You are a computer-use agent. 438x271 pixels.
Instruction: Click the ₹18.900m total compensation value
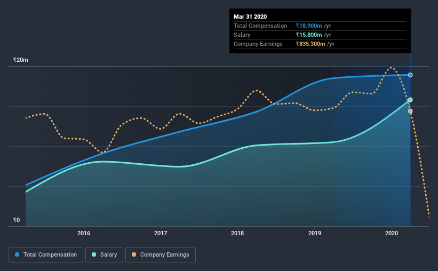[x=309, y=26]
